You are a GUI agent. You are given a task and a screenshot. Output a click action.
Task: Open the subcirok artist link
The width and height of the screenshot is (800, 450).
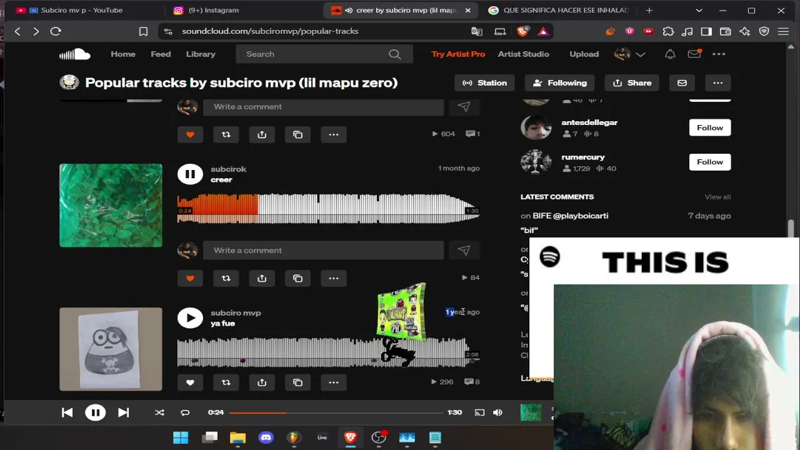(x=228, y=169)
